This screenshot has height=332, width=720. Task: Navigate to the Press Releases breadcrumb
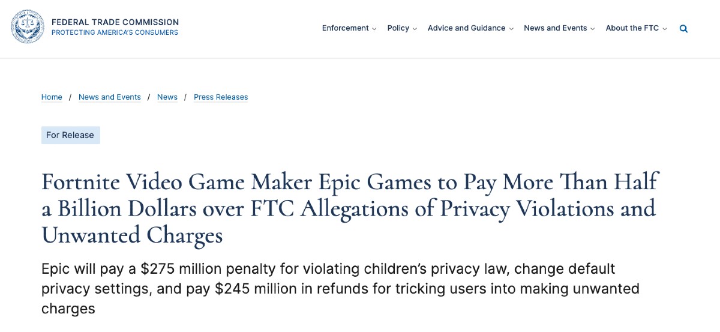pos(221,97)
